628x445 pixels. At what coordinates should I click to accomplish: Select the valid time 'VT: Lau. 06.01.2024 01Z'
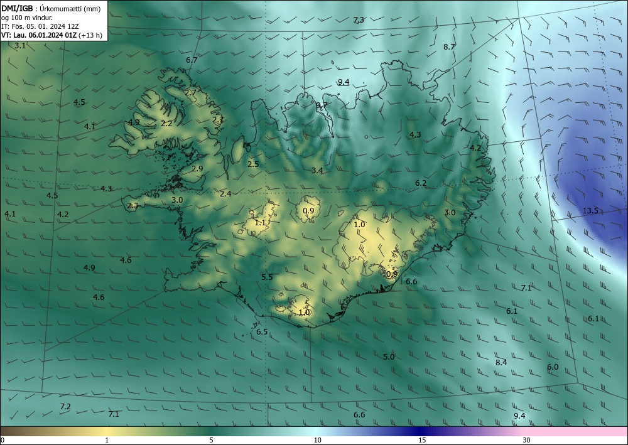coord(39,35)
